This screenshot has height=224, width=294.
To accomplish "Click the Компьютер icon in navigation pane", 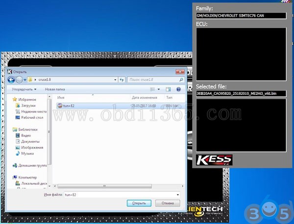I will 15,178.
